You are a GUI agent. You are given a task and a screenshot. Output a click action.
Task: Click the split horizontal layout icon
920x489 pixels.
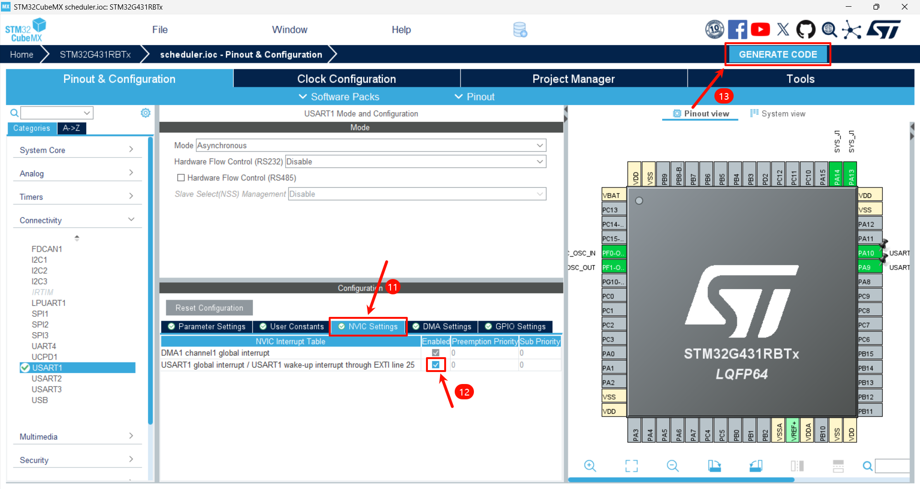coord(839,466)
